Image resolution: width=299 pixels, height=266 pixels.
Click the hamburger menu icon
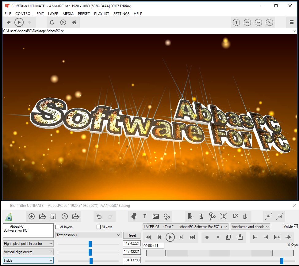(291, 22)
